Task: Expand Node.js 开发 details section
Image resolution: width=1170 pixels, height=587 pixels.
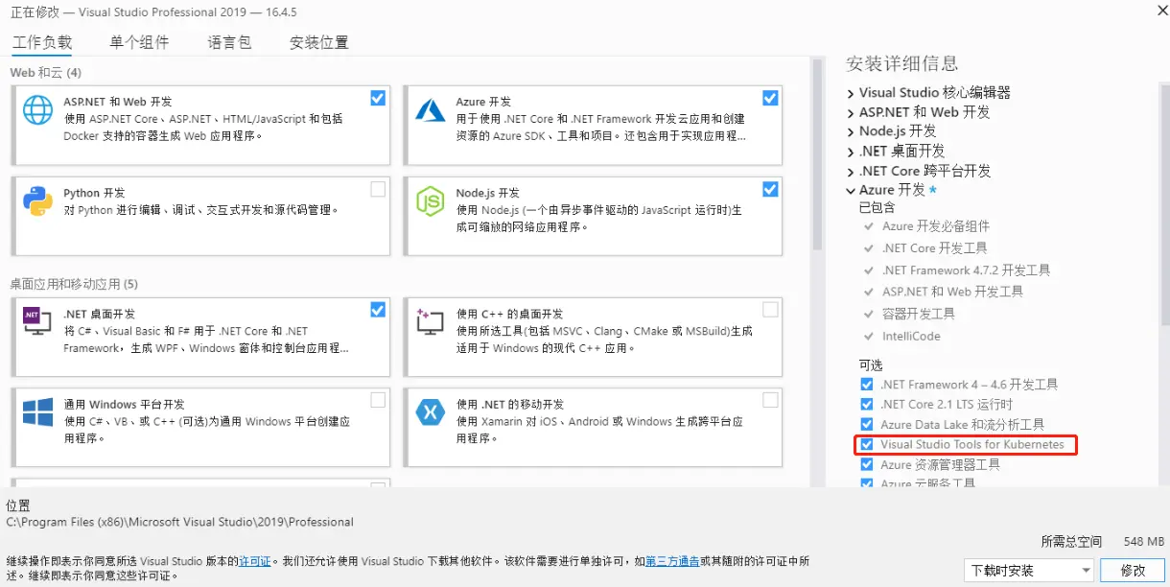Action: pyautogui.click(x=851, y=131)
